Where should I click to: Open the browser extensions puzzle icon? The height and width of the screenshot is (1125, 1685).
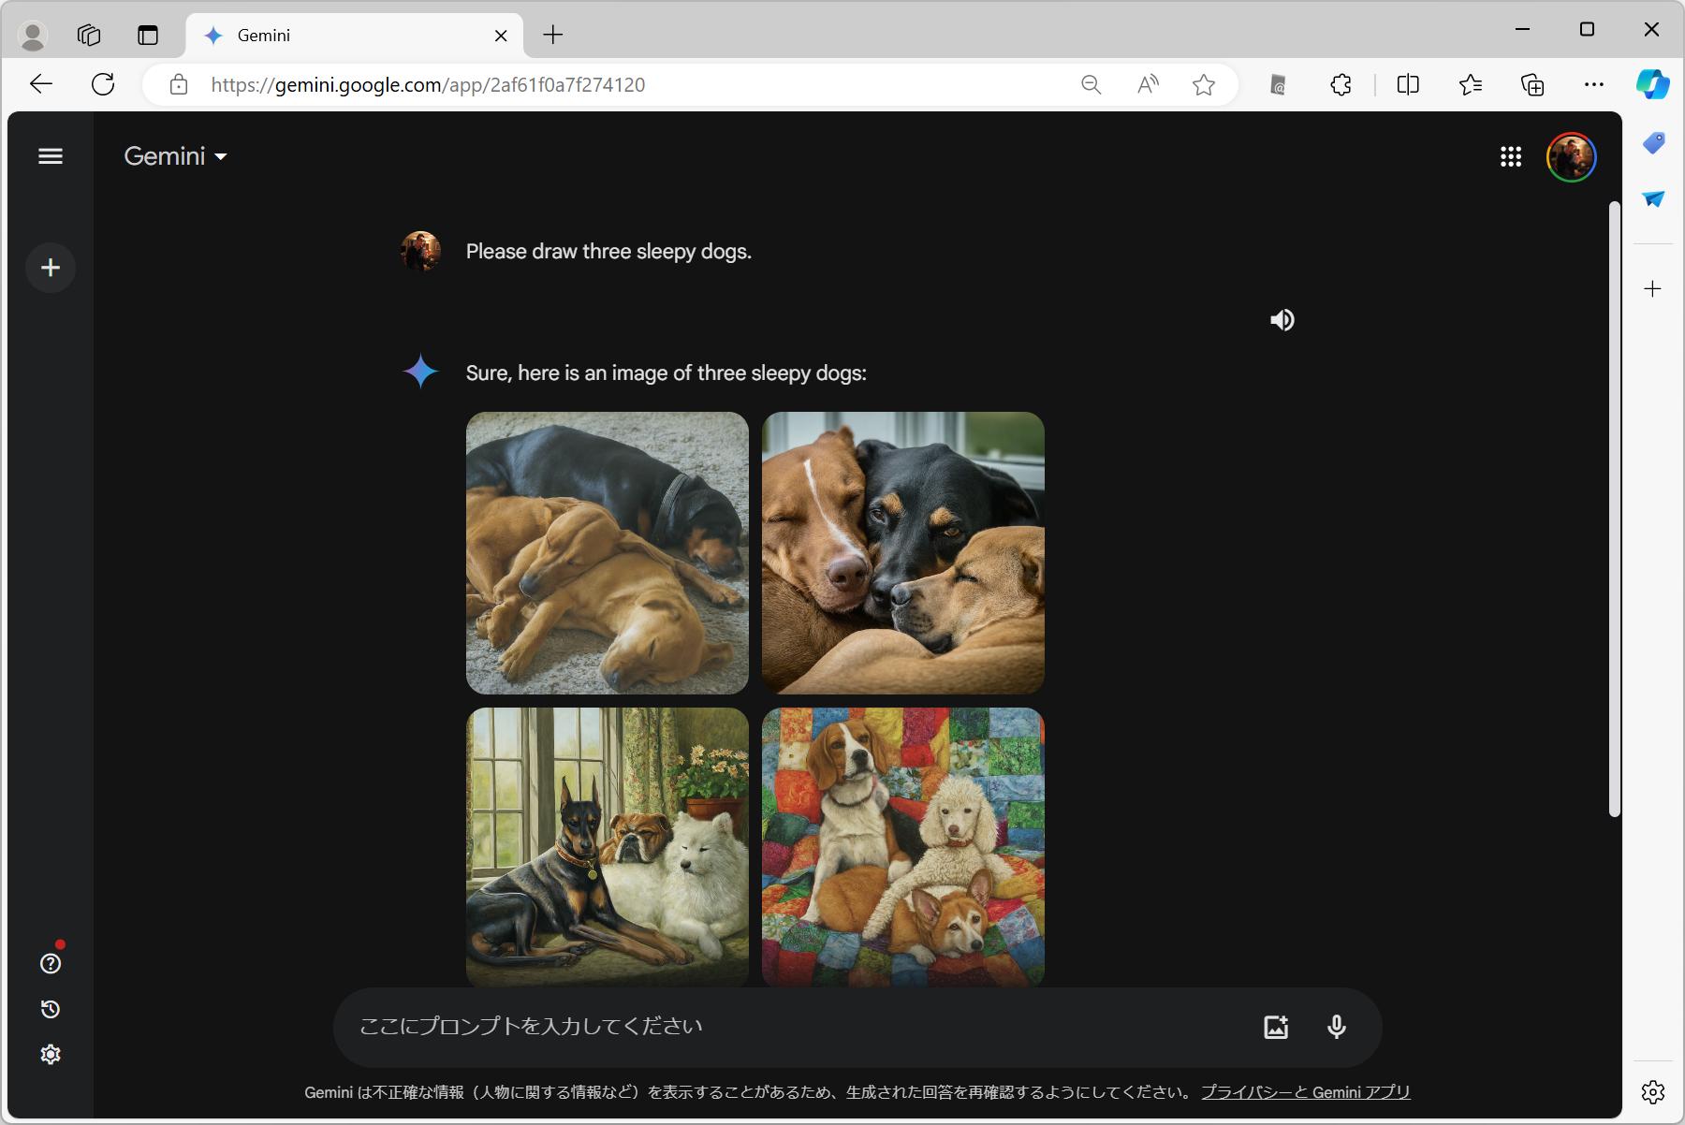(1341, 85)
